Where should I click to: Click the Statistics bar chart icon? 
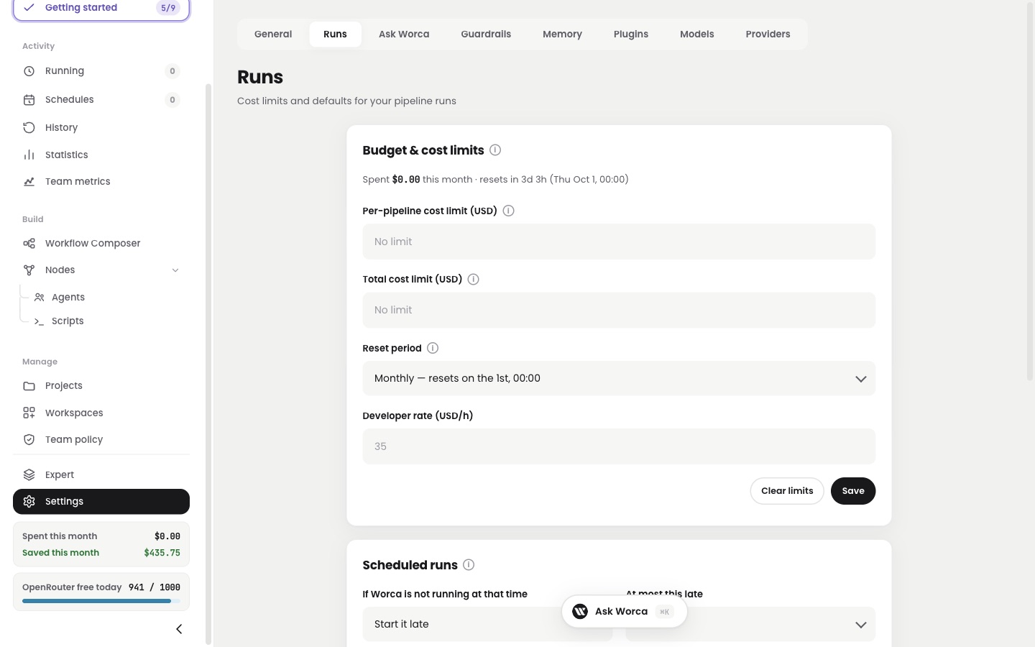[29, 155]
